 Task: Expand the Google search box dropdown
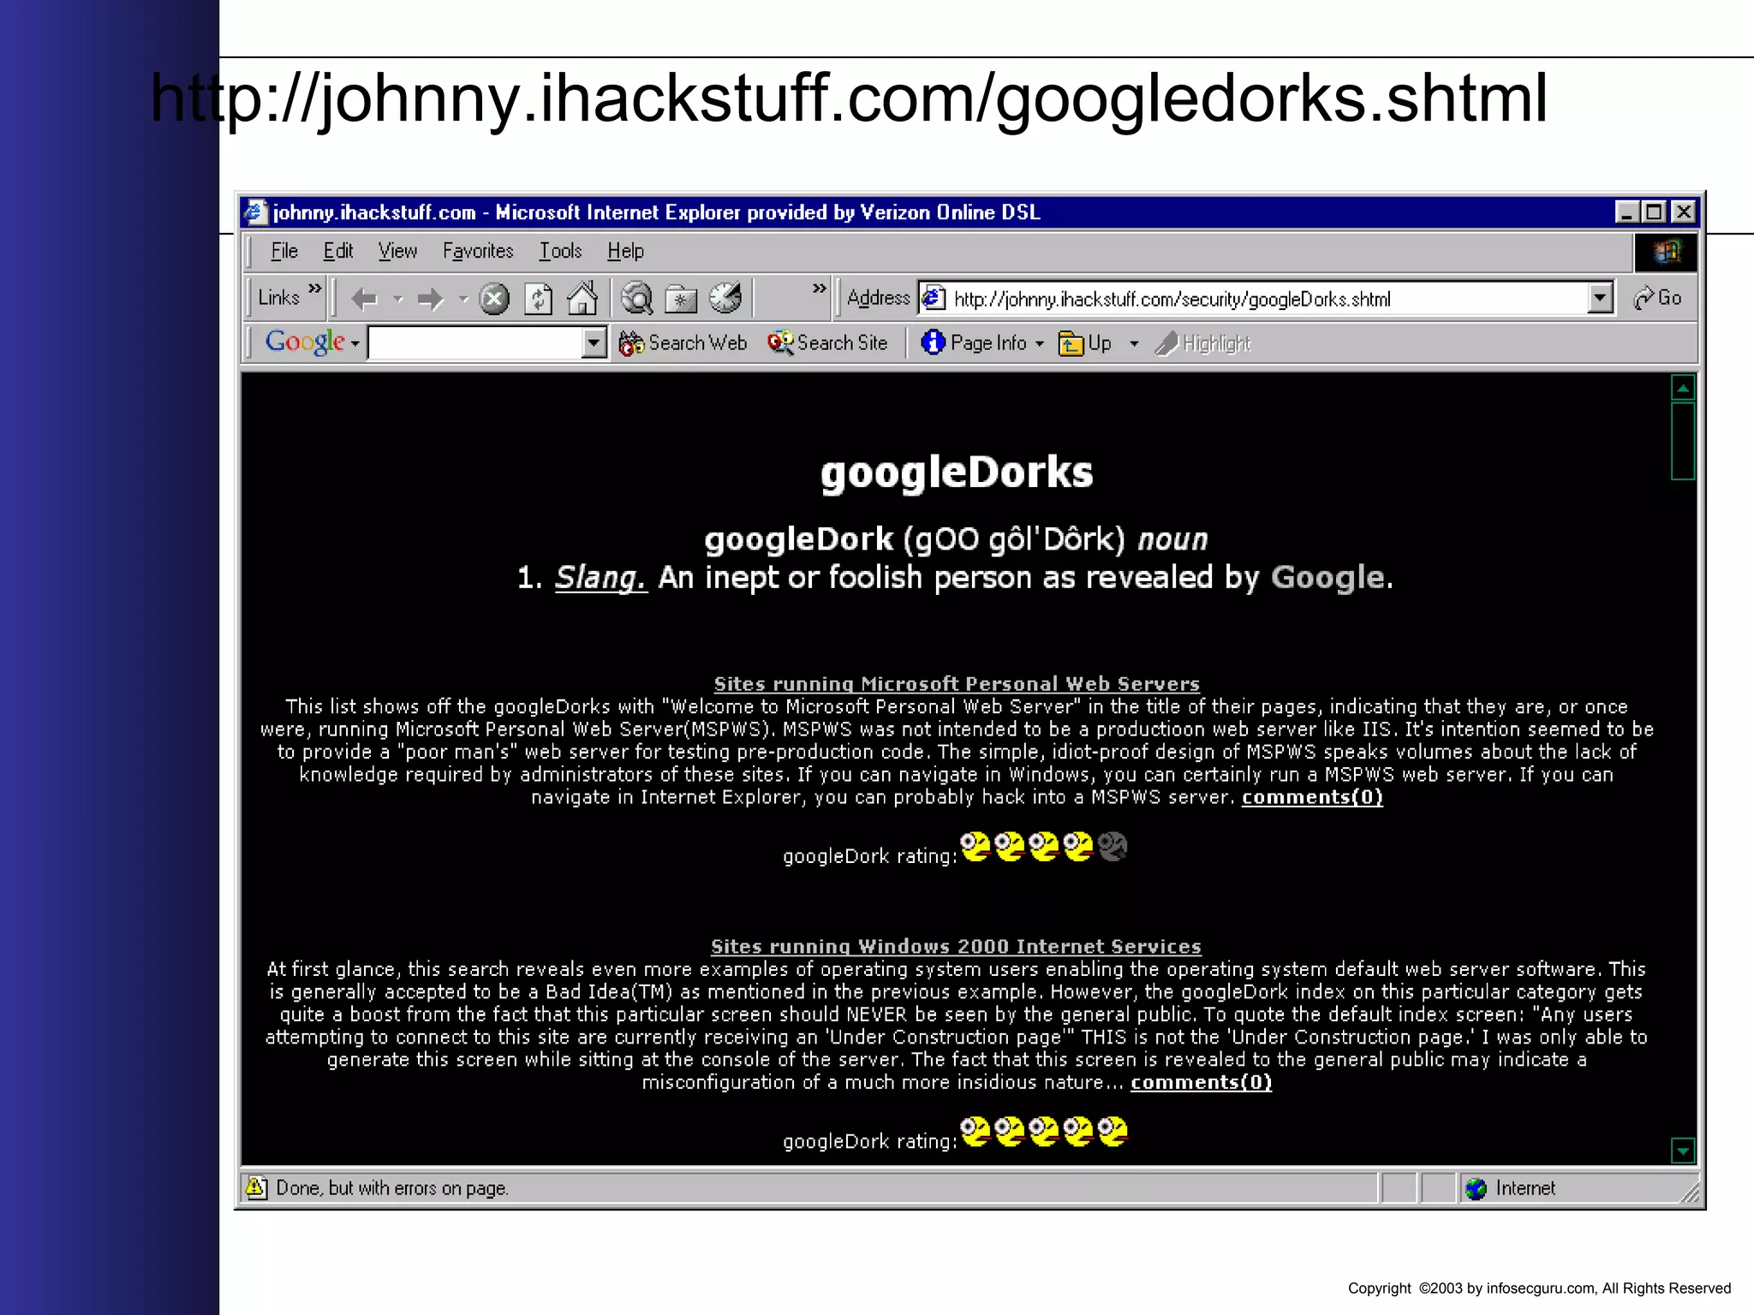pos(594,343)
